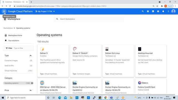The image size is (178, 100).
Task: Open the Help question mark icon
Action: [x=158, y=11]
